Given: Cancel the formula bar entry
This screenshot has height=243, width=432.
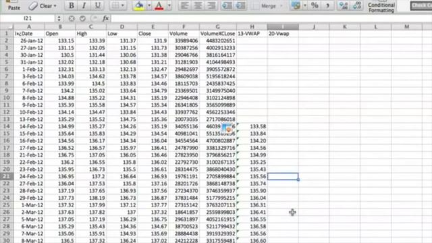Looking at the screenshot, I should pyautogui.click(x=72, y=18).
